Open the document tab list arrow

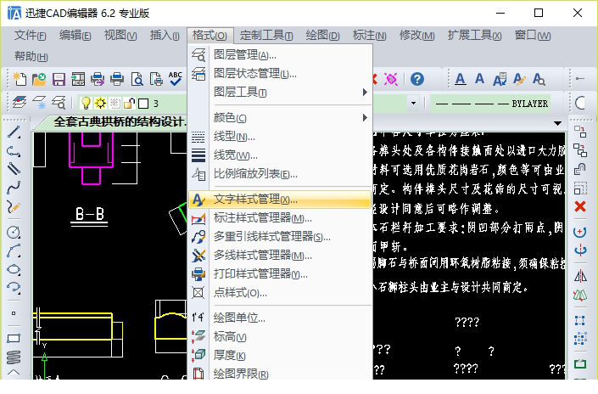coord(557,123)
